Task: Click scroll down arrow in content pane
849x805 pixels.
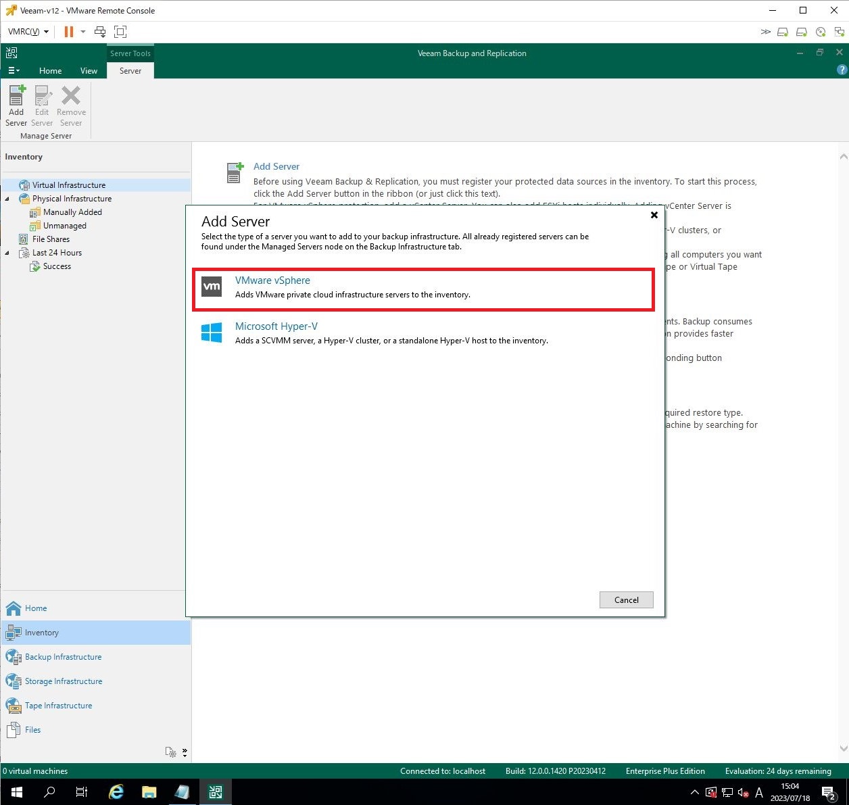Action: tap(844, 748)
